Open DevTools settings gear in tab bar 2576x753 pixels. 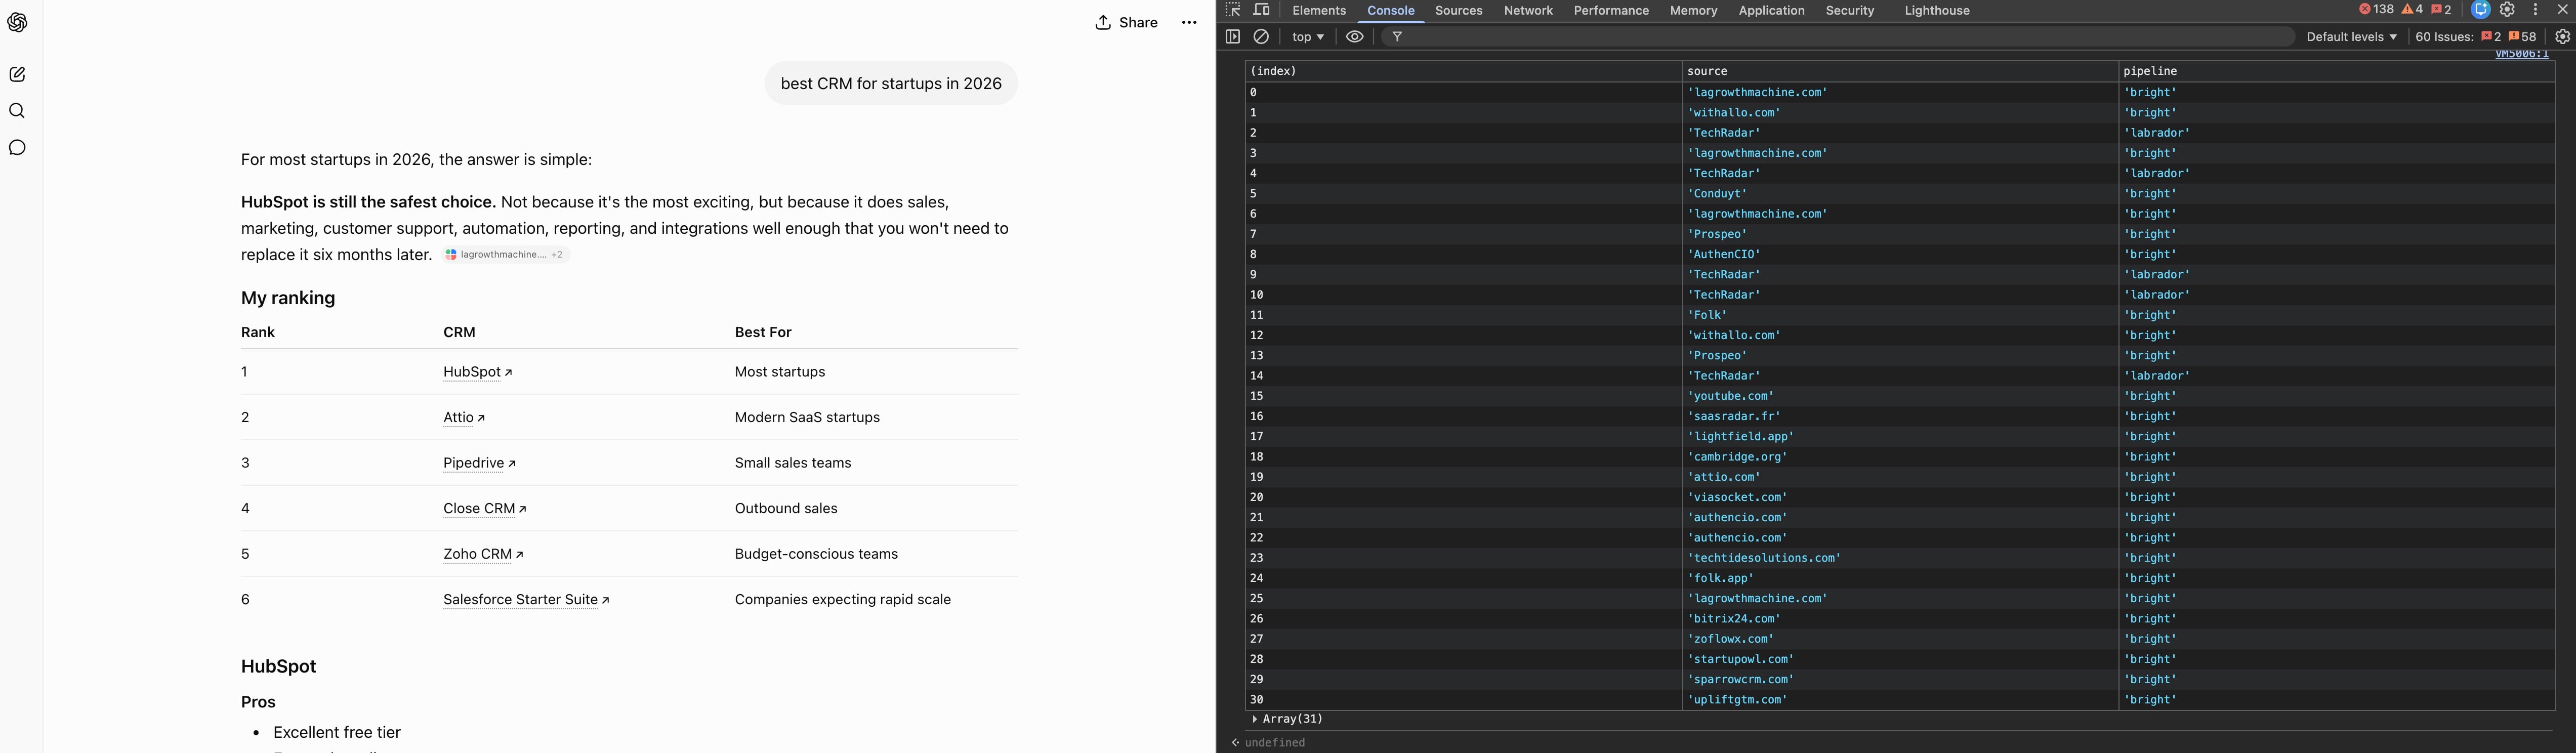[x=2507, y=10]
